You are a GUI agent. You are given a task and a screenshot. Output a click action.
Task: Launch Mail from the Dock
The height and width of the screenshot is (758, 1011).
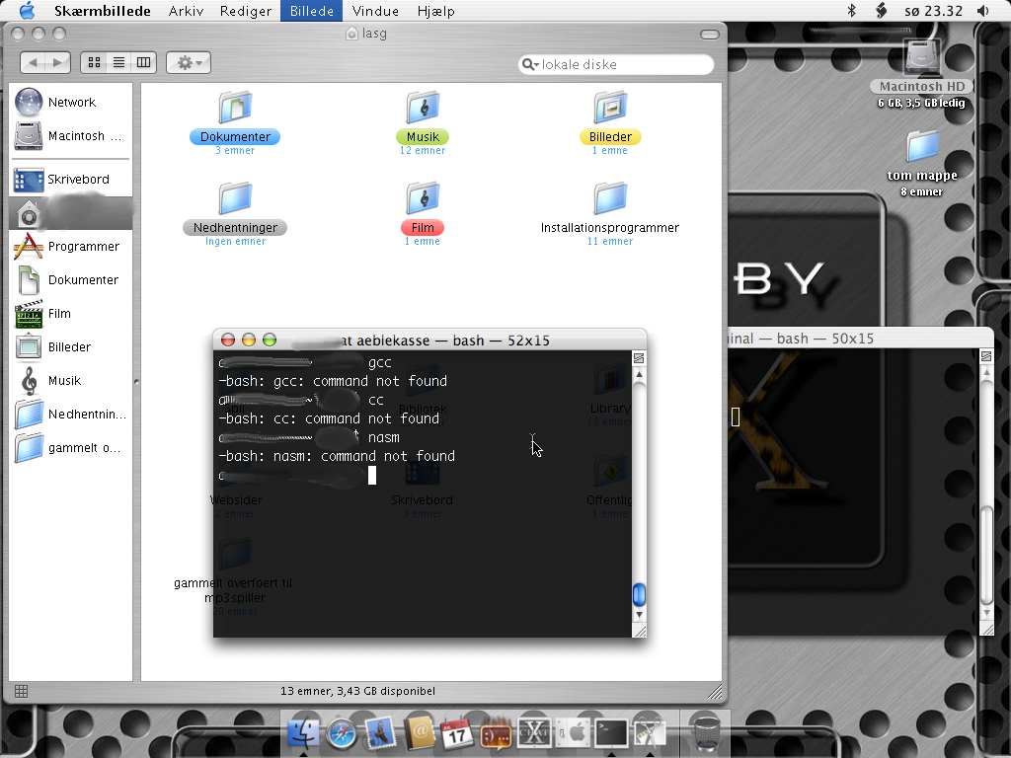tap(380, 733)
